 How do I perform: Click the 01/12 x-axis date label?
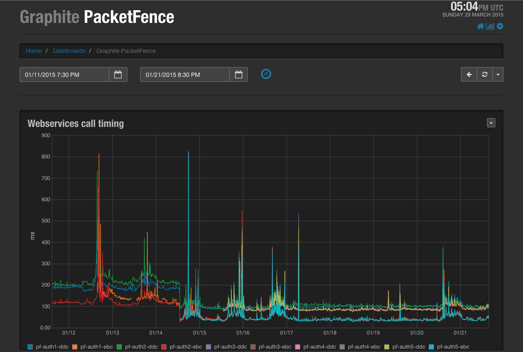click(69, 333)
